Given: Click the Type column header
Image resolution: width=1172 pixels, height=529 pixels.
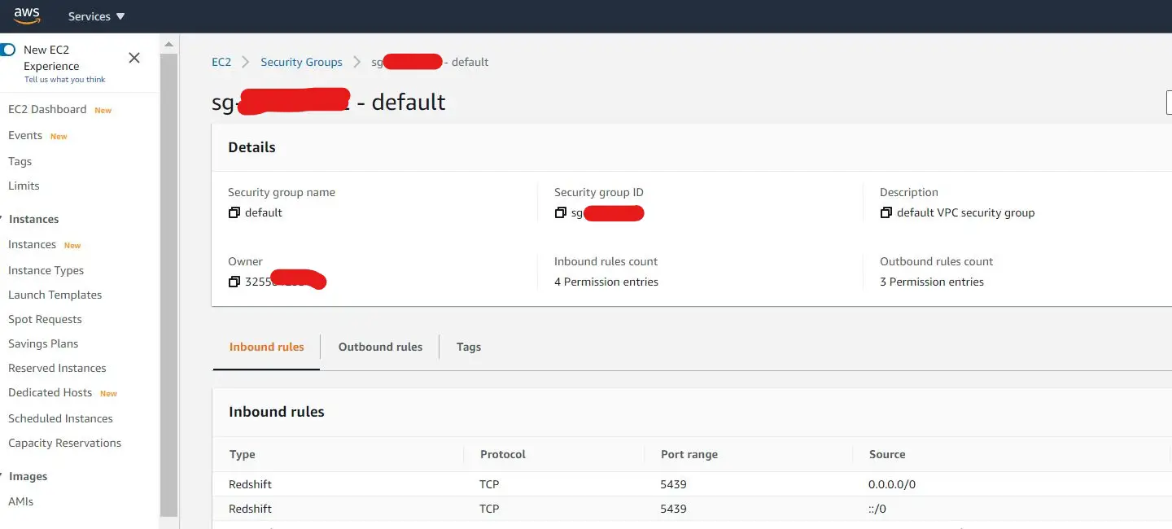Looking at the screenshot, I should [243, 454].
